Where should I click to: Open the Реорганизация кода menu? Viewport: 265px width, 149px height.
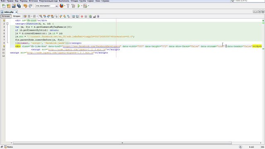pos(48,1)
